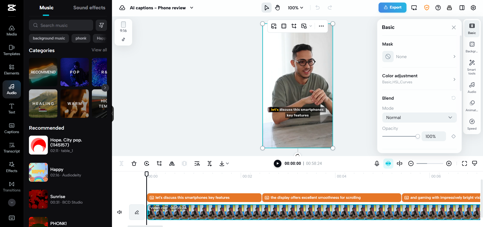Viewport: 483px width, 227px height.
Task: Click View all next to Categories
Action: click(x=99, y=50)
